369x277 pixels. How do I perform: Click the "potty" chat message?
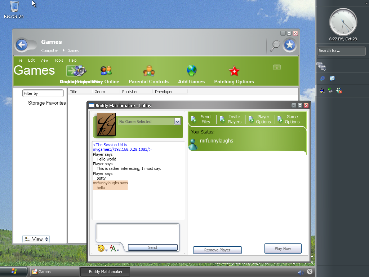tap(101, 178)
